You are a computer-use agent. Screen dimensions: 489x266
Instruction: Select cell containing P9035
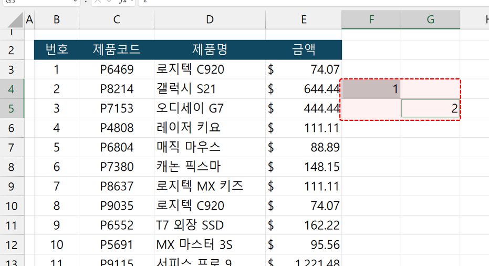[x=116, y=206]
